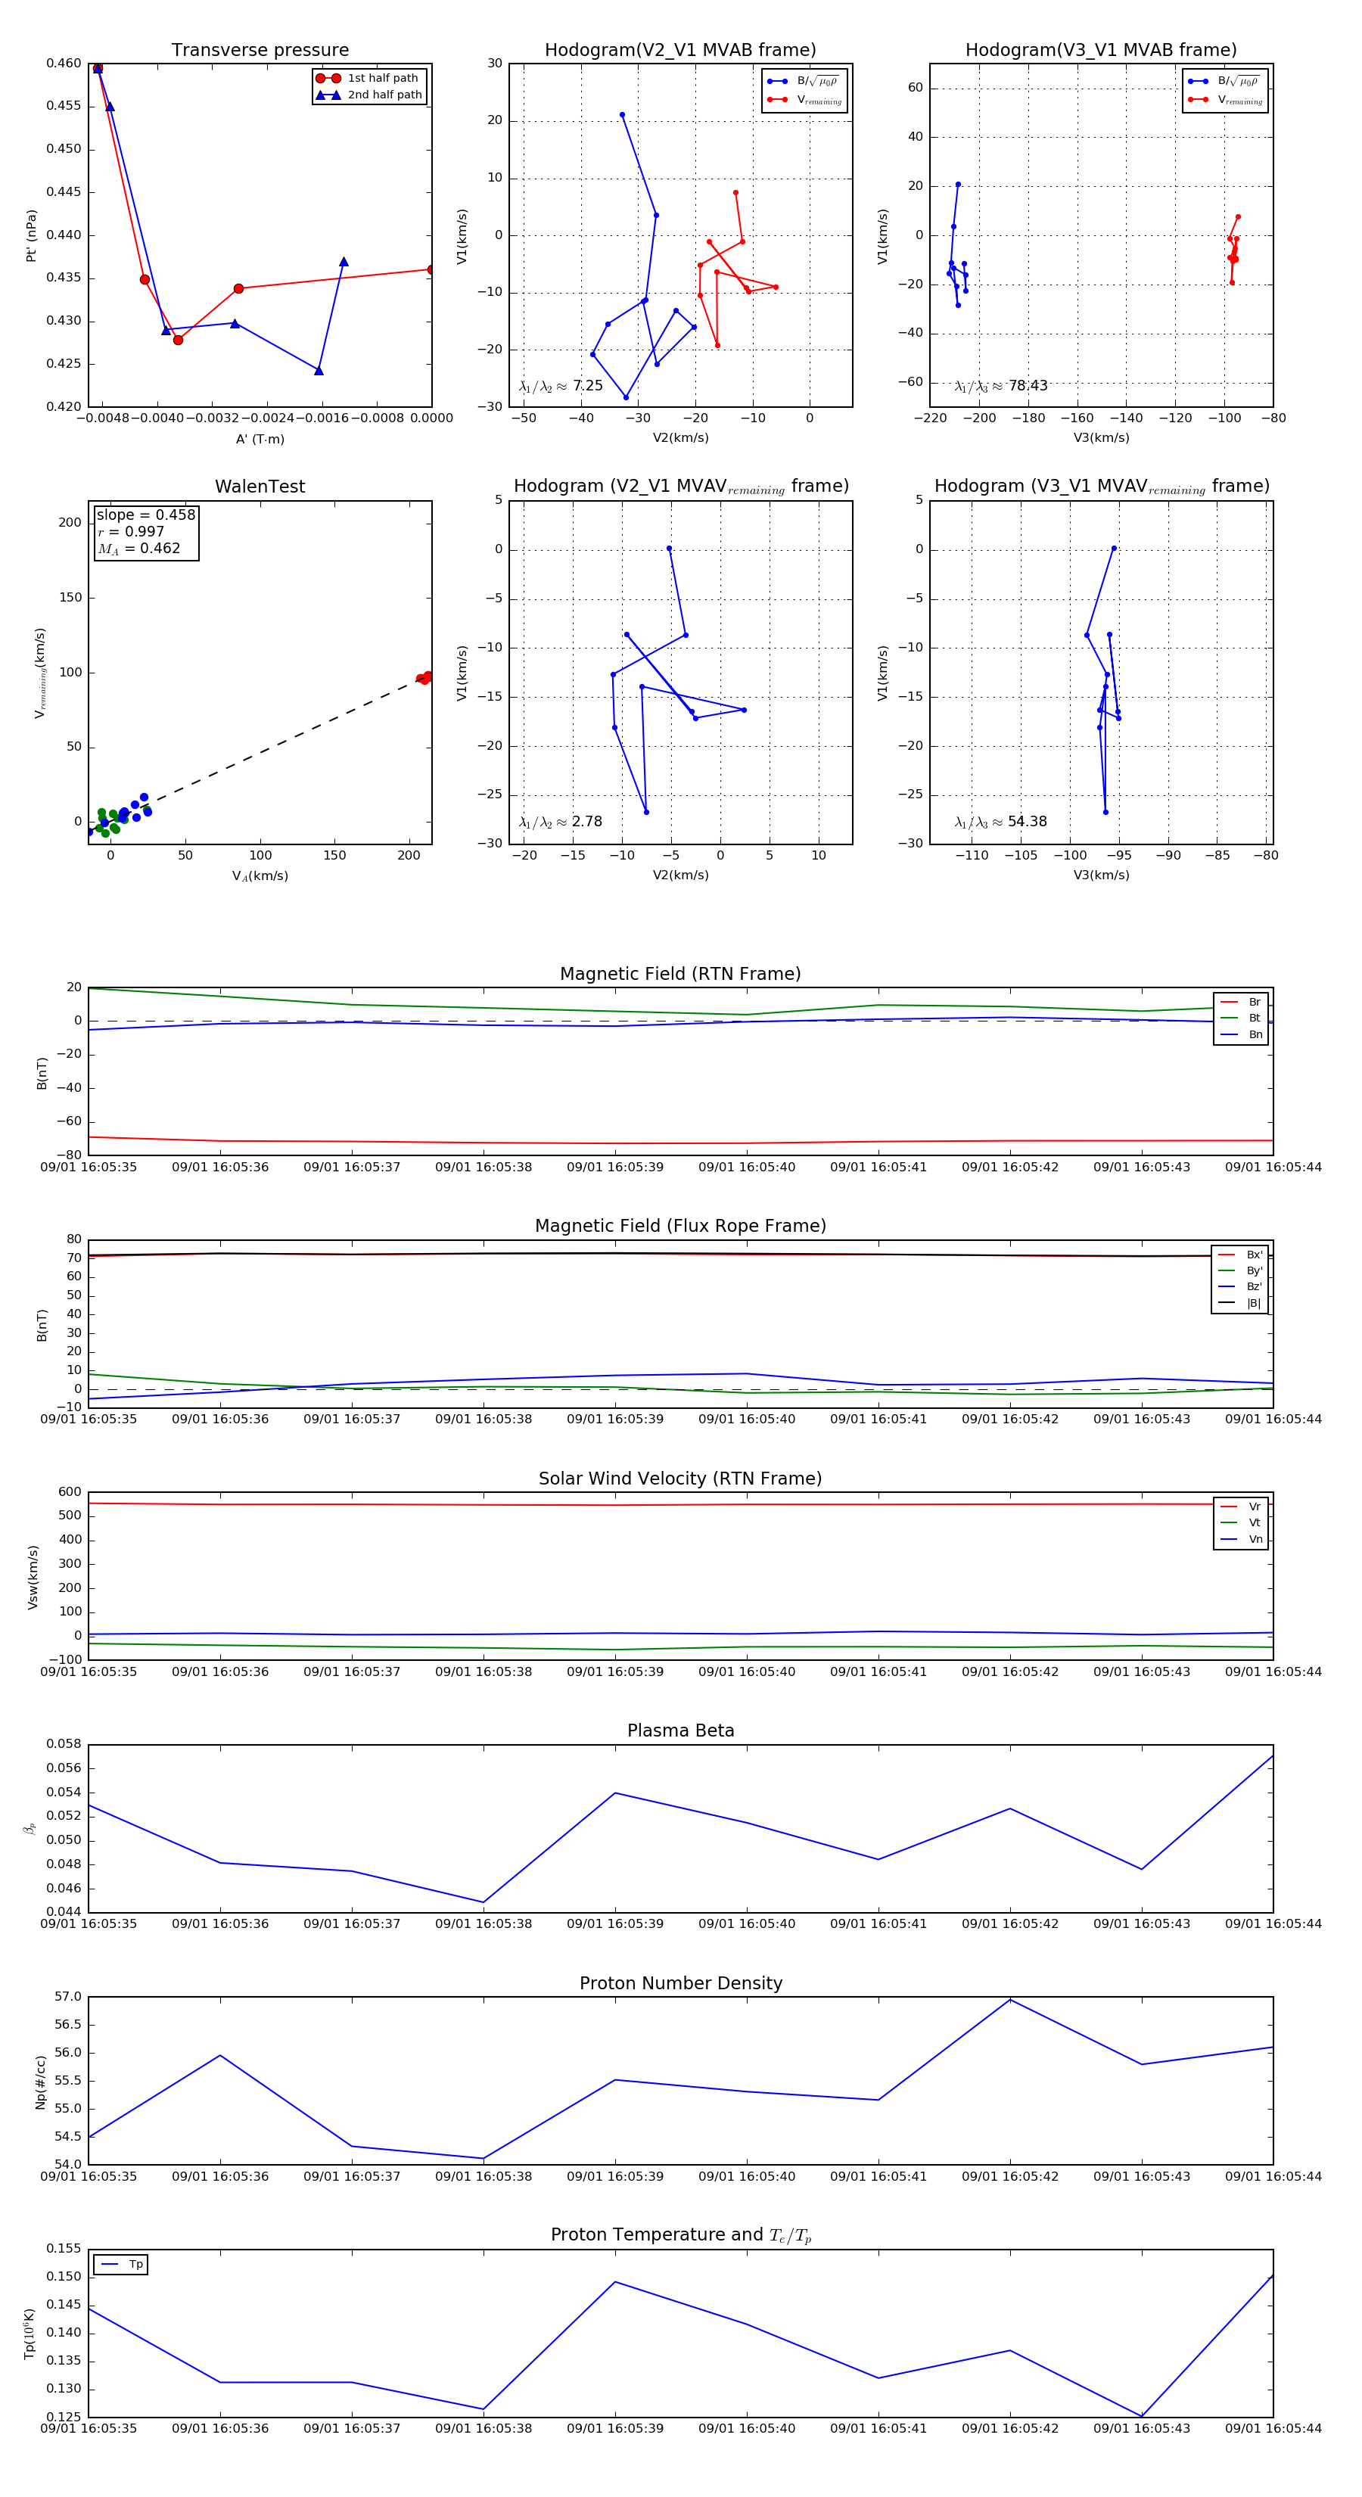Click the "VA(km/s)" WalenTest x-axis label
1362x2497 pixels.
point(260,876)
